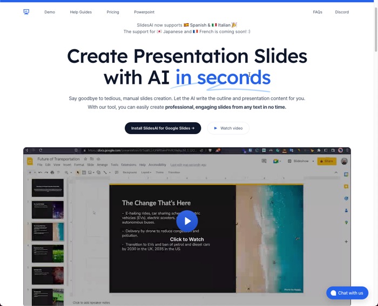This screenshot has height=306, width=378.
Task: Click 'Click to add speaker notes' field
Action: 91,303
